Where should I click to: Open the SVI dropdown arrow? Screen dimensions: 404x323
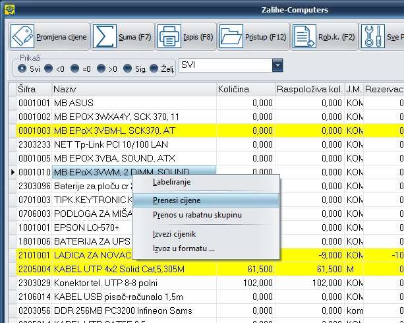pyautogui.click(x=277, y=66)
